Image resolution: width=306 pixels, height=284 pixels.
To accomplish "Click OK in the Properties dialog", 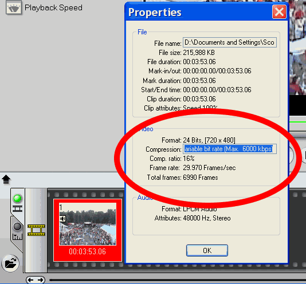I will pyautogui.click(x=207, y=250).
